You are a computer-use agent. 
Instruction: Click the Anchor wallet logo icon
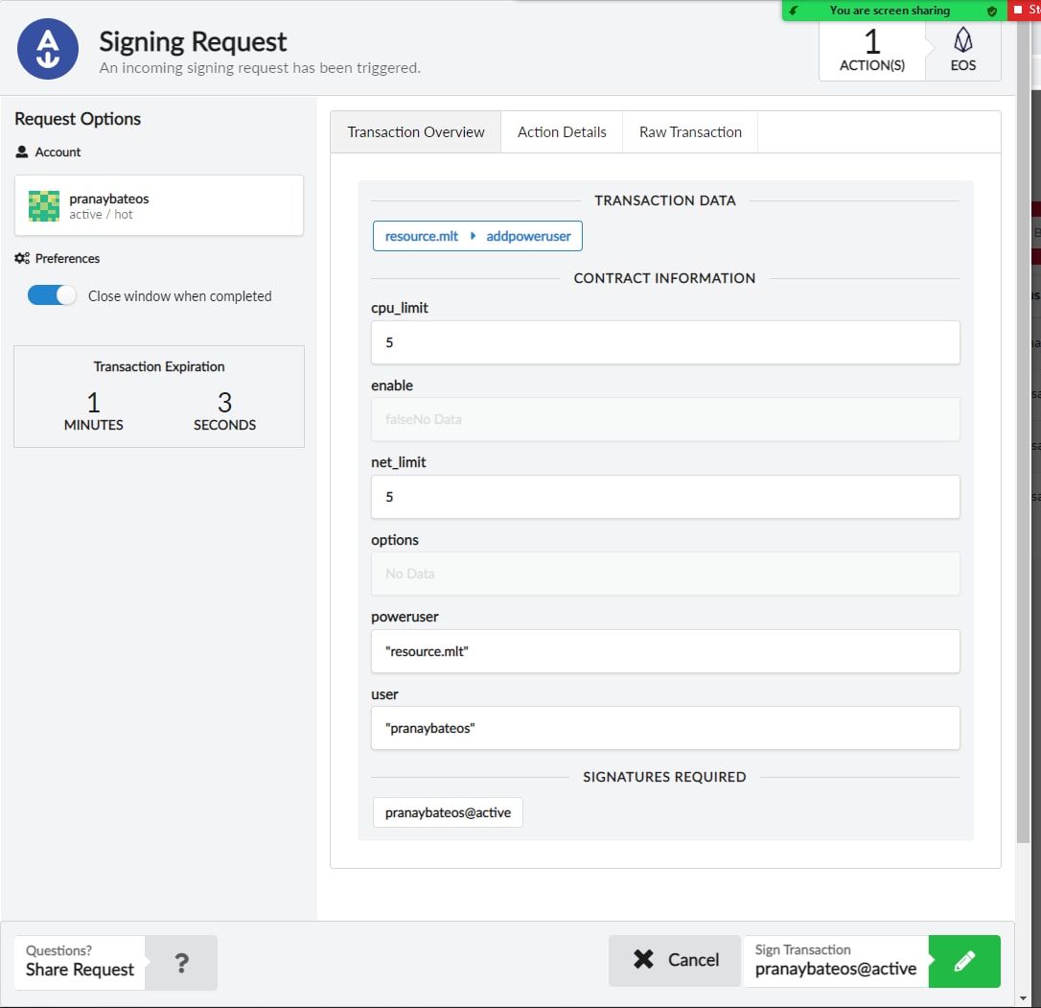(48, 49)
